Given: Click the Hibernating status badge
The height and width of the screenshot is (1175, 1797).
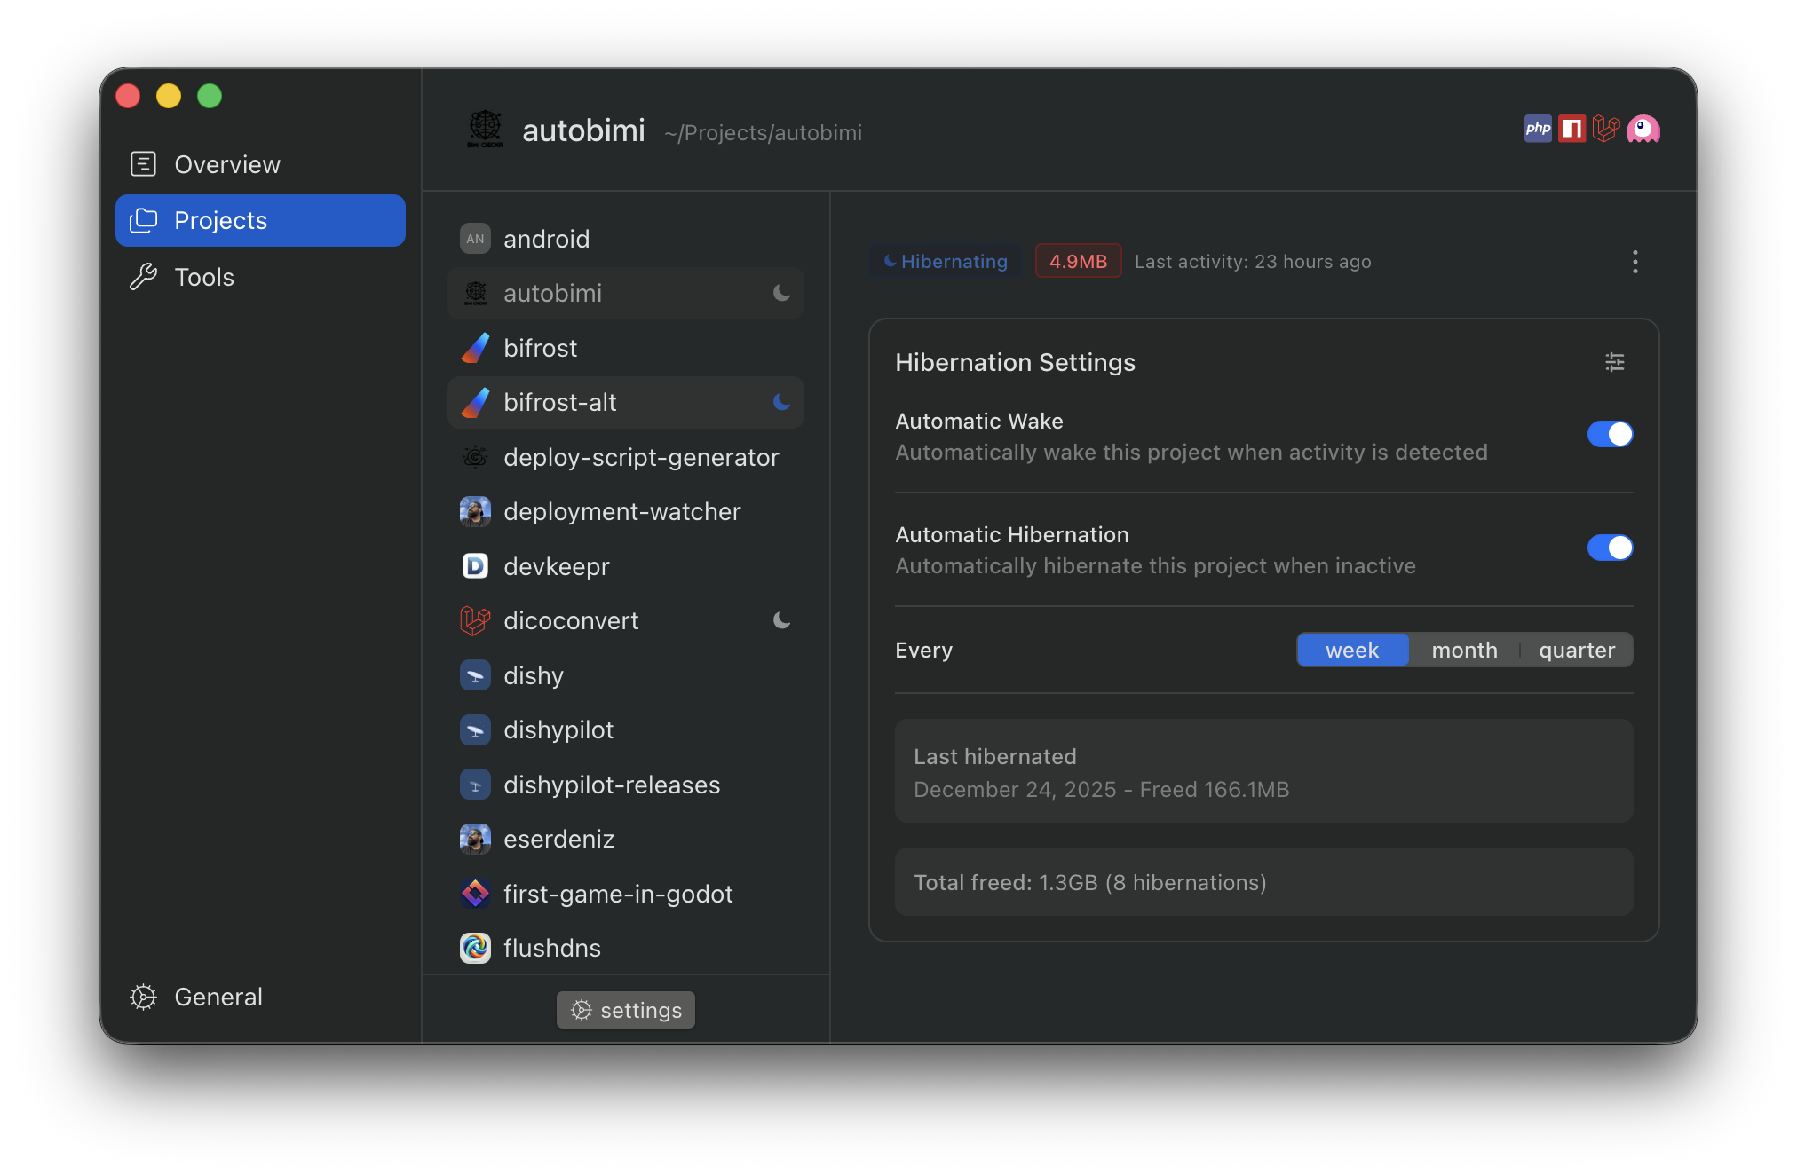Looking at the screenshot, I should 945,261.
